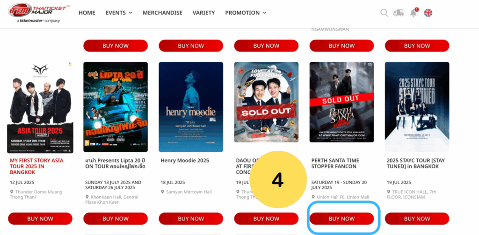Open the MY FIRST STORY Asia Tour poster
The width and height of the screenshot is (479, 235).
pyautogui.click(x=40, y=107)
